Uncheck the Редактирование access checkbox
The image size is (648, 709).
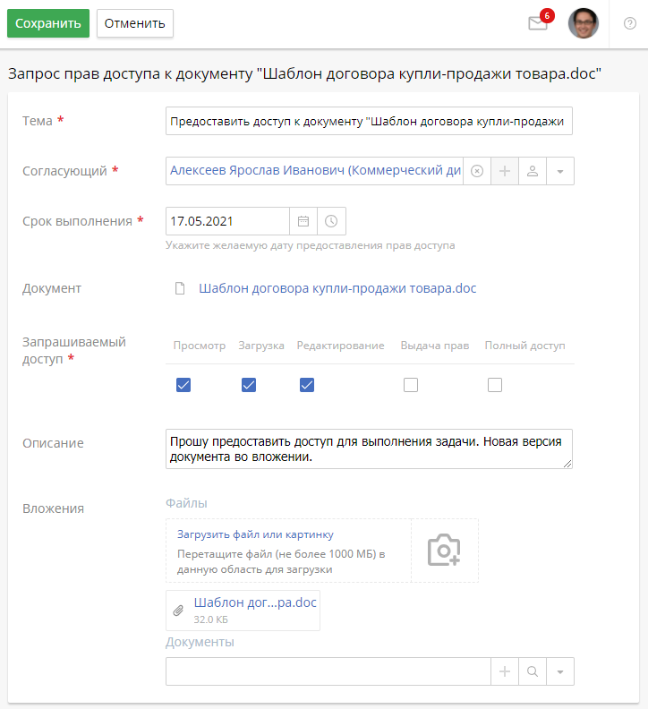(x=307, y=385)
